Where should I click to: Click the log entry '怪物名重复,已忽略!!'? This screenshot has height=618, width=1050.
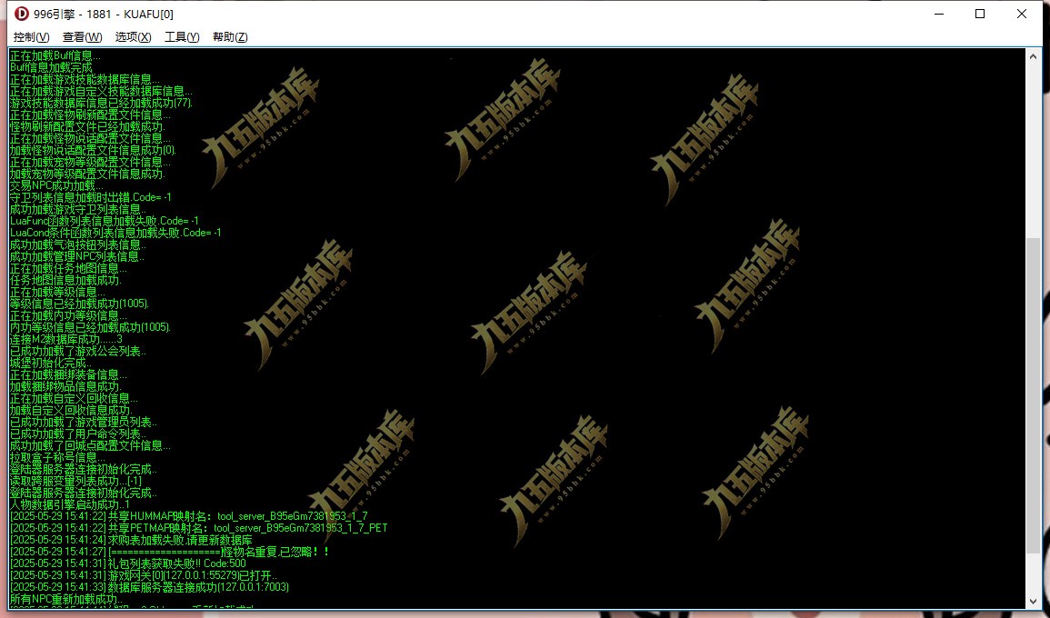click(169, 552)
